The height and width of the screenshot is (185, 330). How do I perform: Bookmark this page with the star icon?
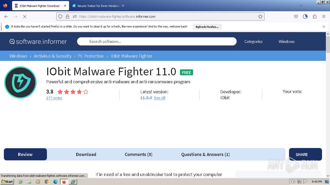[260, 16]
